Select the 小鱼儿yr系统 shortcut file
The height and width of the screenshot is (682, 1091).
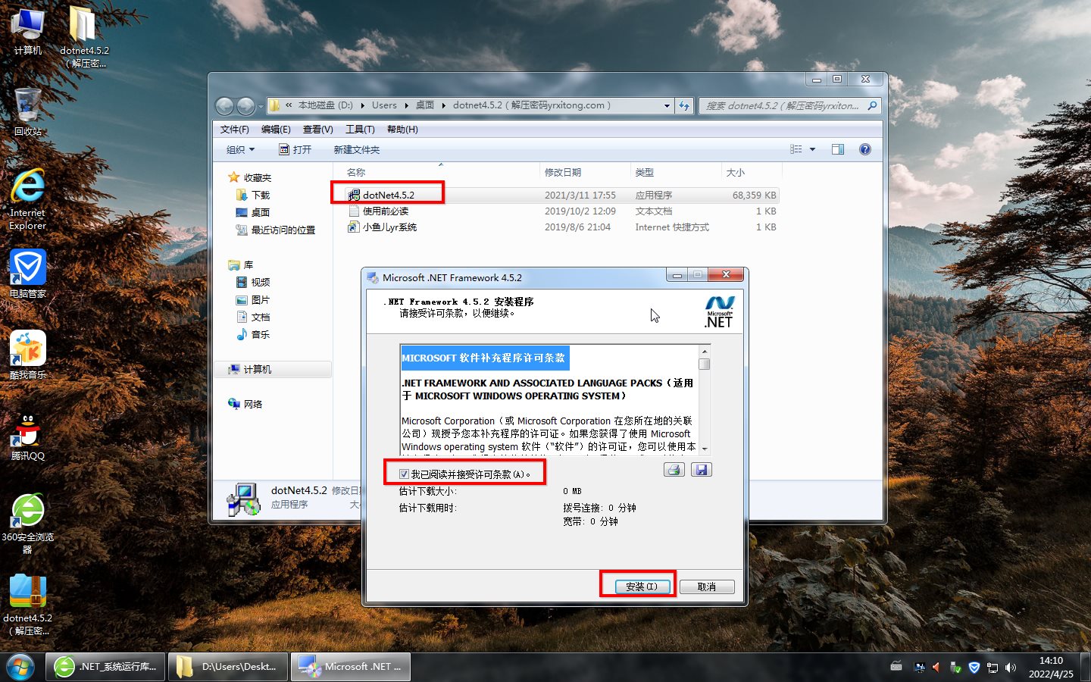[389, 227]
